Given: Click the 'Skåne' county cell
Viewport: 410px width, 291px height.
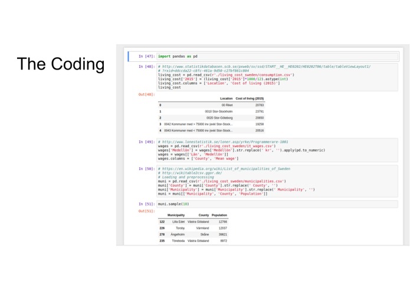Looking at the screenshot, I should pyautogui.click(x=205, y=234).
